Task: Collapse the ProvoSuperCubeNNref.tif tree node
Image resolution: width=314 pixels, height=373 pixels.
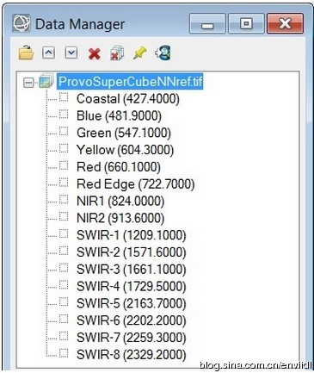Action: pos(28,83)
